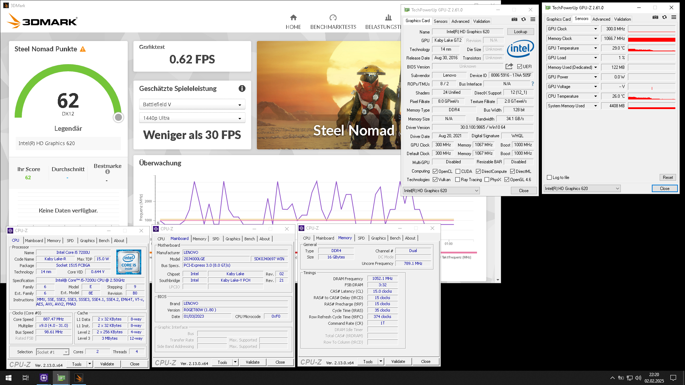The image size is (685, 385).
Task: Click camera icon in GPU-Z Sensors window
Action: [655, 17]
